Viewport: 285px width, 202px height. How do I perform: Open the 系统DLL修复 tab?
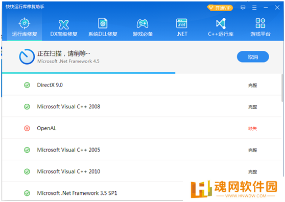coord(103,27)
